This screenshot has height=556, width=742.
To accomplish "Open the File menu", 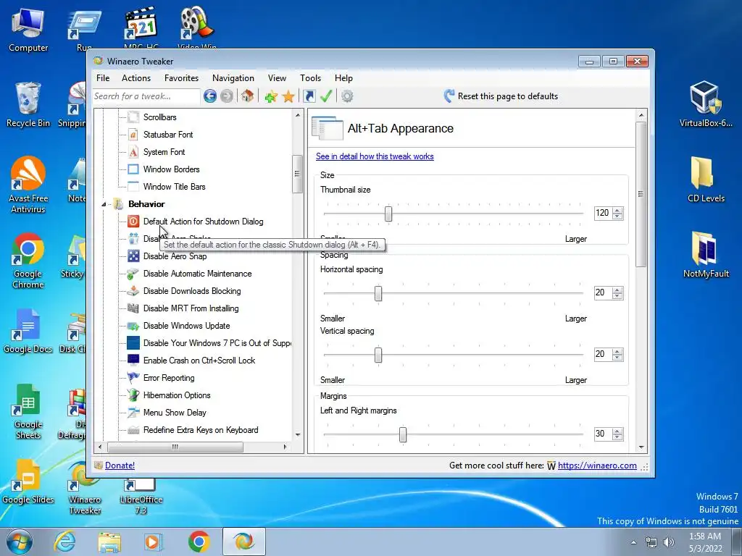I will [103, 78].
